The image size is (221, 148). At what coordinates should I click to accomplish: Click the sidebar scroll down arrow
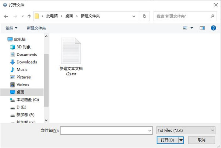click(x=46, y=120)
